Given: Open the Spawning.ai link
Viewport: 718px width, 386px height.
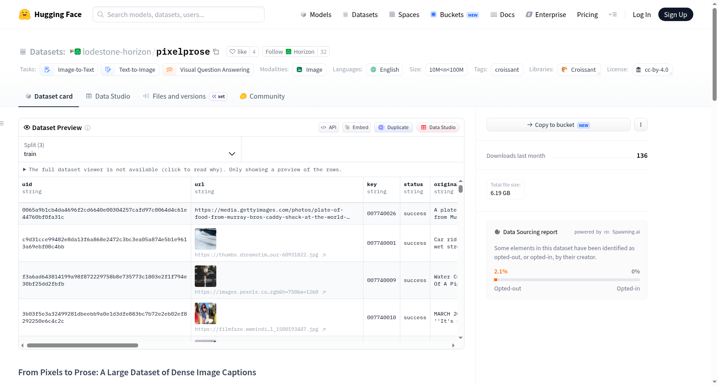Looking at the screenshot, I should point(622,232).
